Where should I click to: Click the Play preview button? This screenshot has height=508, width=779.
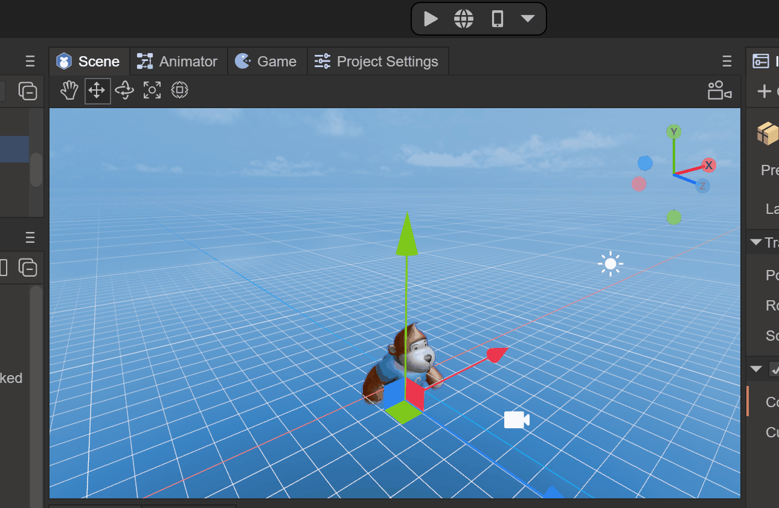[431, 19]
